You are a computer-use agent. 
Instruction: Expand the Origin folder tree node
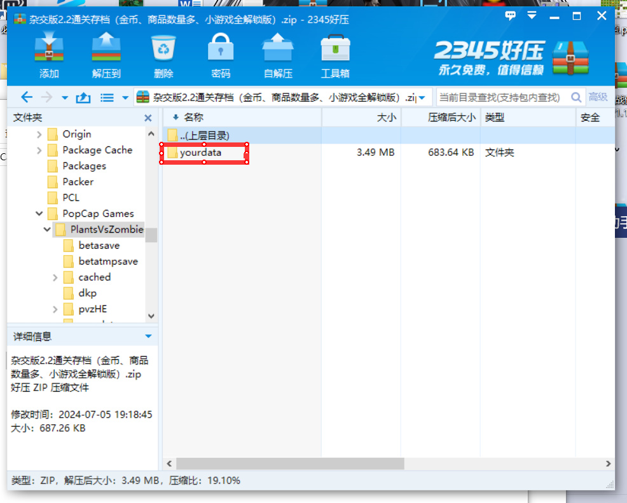click(x=39, y=134)
